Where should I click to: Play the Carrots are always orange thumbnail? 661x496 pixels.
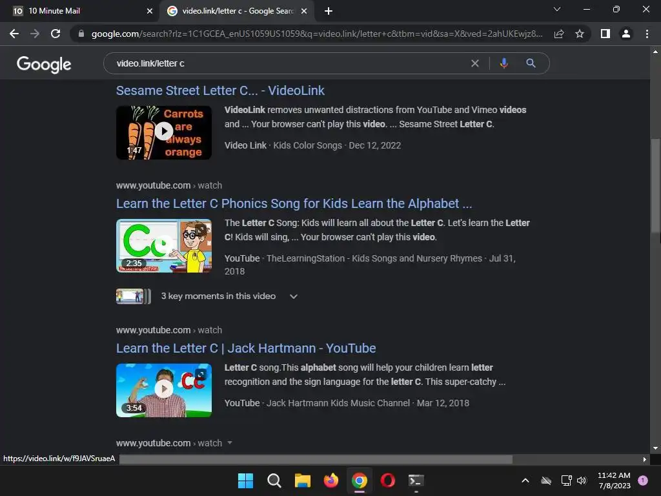(x=164, y=132)
